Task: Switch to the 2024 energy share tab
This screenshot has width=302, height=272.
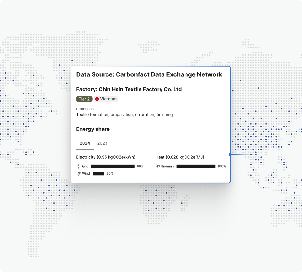Action: (85, 143)
